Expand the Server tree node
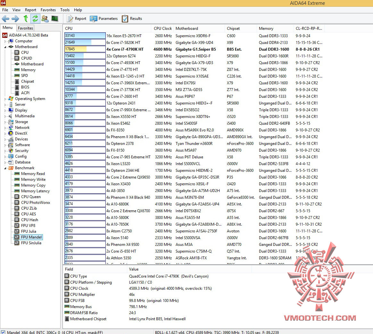This screenshot has width=373, height=334. coord(5,104)
